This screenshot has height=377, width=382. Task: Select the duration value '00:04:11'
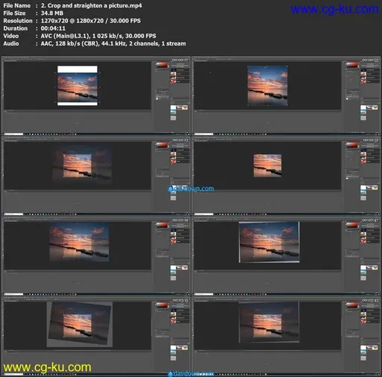[x=53, y=28]
